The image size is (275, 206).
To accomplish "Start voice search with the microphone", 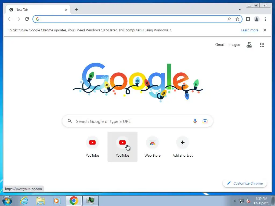I will pos(195,121).
